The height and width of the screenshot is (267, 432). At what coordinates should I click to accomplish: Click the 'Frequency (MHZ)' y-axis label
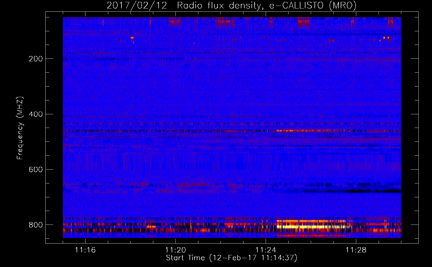[x=20, y=128]
